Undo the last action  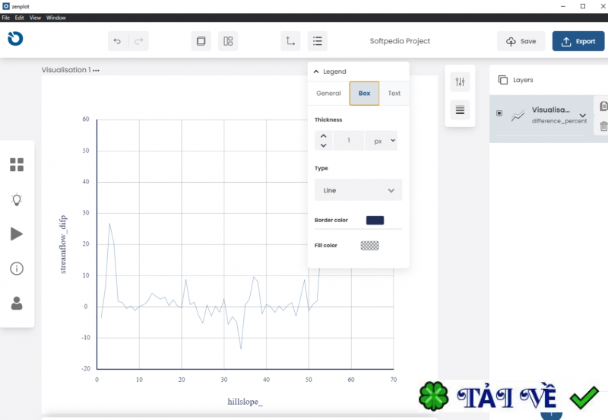117,41
